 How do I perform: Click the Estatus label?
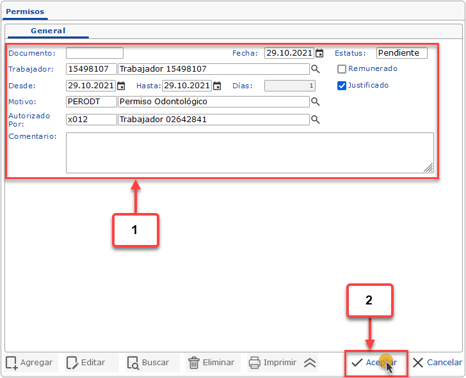click(x=350, y=54)
